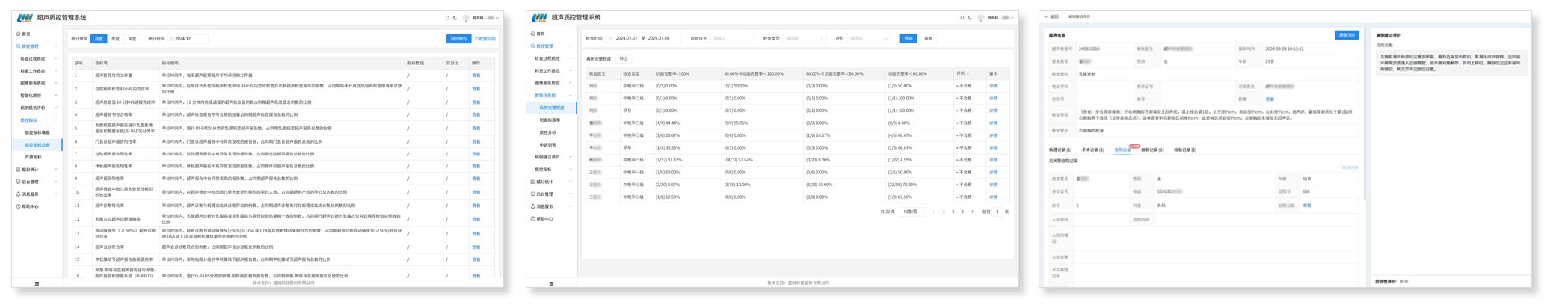The image size is (1547, 305).
Task: Switch to the 手术记录 tab
Action: tap(1092, 150)
